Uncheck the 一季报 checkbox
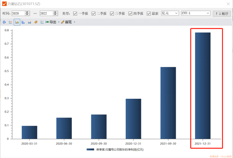233x158 pixels. (75, 14)
